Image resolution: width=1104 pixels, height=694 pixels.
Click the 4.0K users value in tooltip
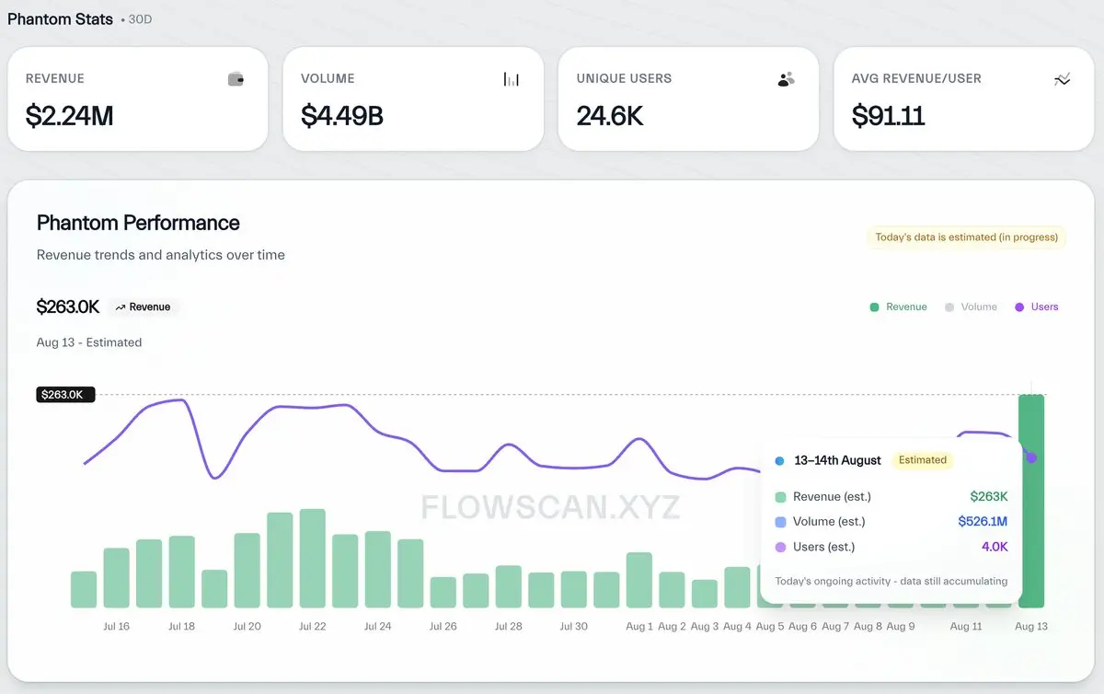click(995, 547)
